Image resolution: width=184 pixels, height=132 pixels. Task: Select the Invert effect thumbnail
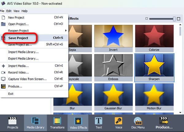coord(113,38)
